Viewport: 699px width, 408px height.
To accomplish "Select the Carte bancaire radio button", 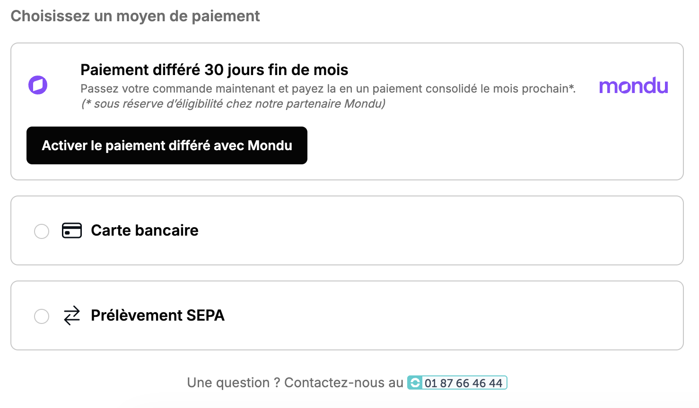I will (x=42, y=231).
